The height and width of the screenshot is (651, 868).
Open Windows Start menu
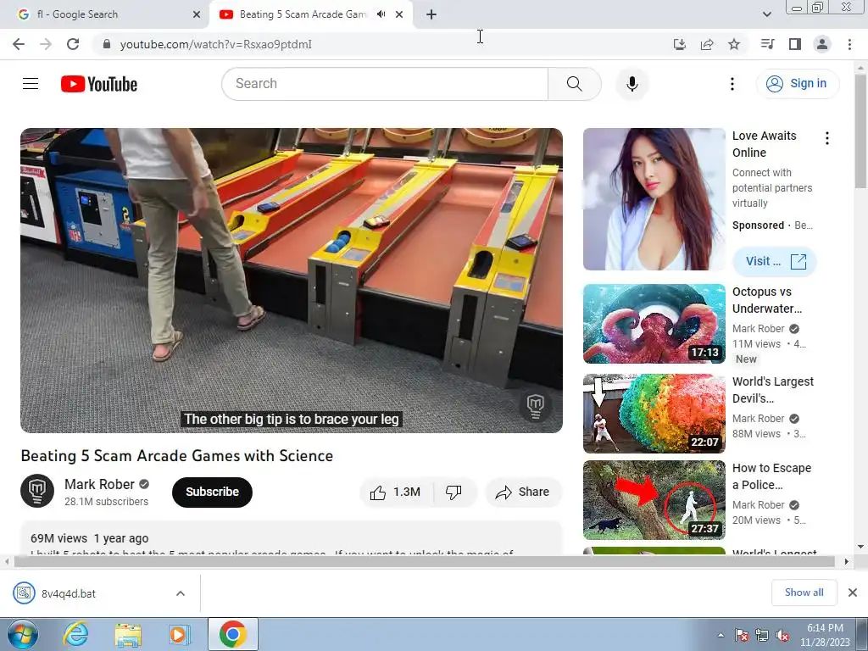click(21, 634)
